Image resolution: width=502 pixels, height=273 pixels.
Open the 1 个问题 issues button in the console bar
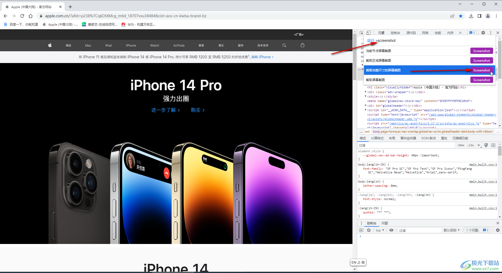(477, 230)
